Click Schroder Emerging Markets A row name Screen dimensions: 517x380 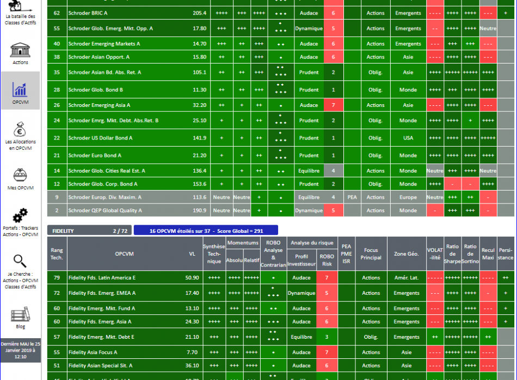click(x=104, y=44)
